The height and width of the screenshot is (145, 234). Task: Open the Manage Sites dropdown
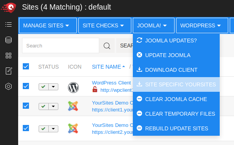tap(48, 25)
